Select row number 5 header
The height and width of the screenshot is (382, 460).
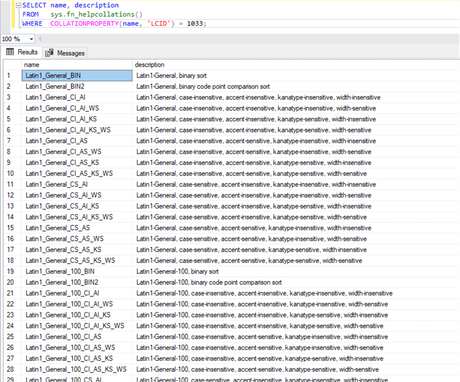tap(13, 119)
